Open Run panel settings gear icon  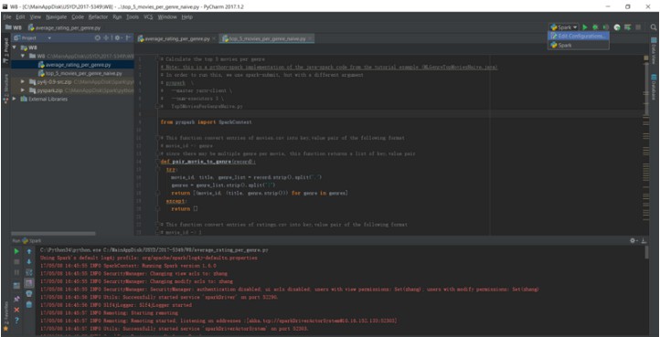(x=633, y=241)
